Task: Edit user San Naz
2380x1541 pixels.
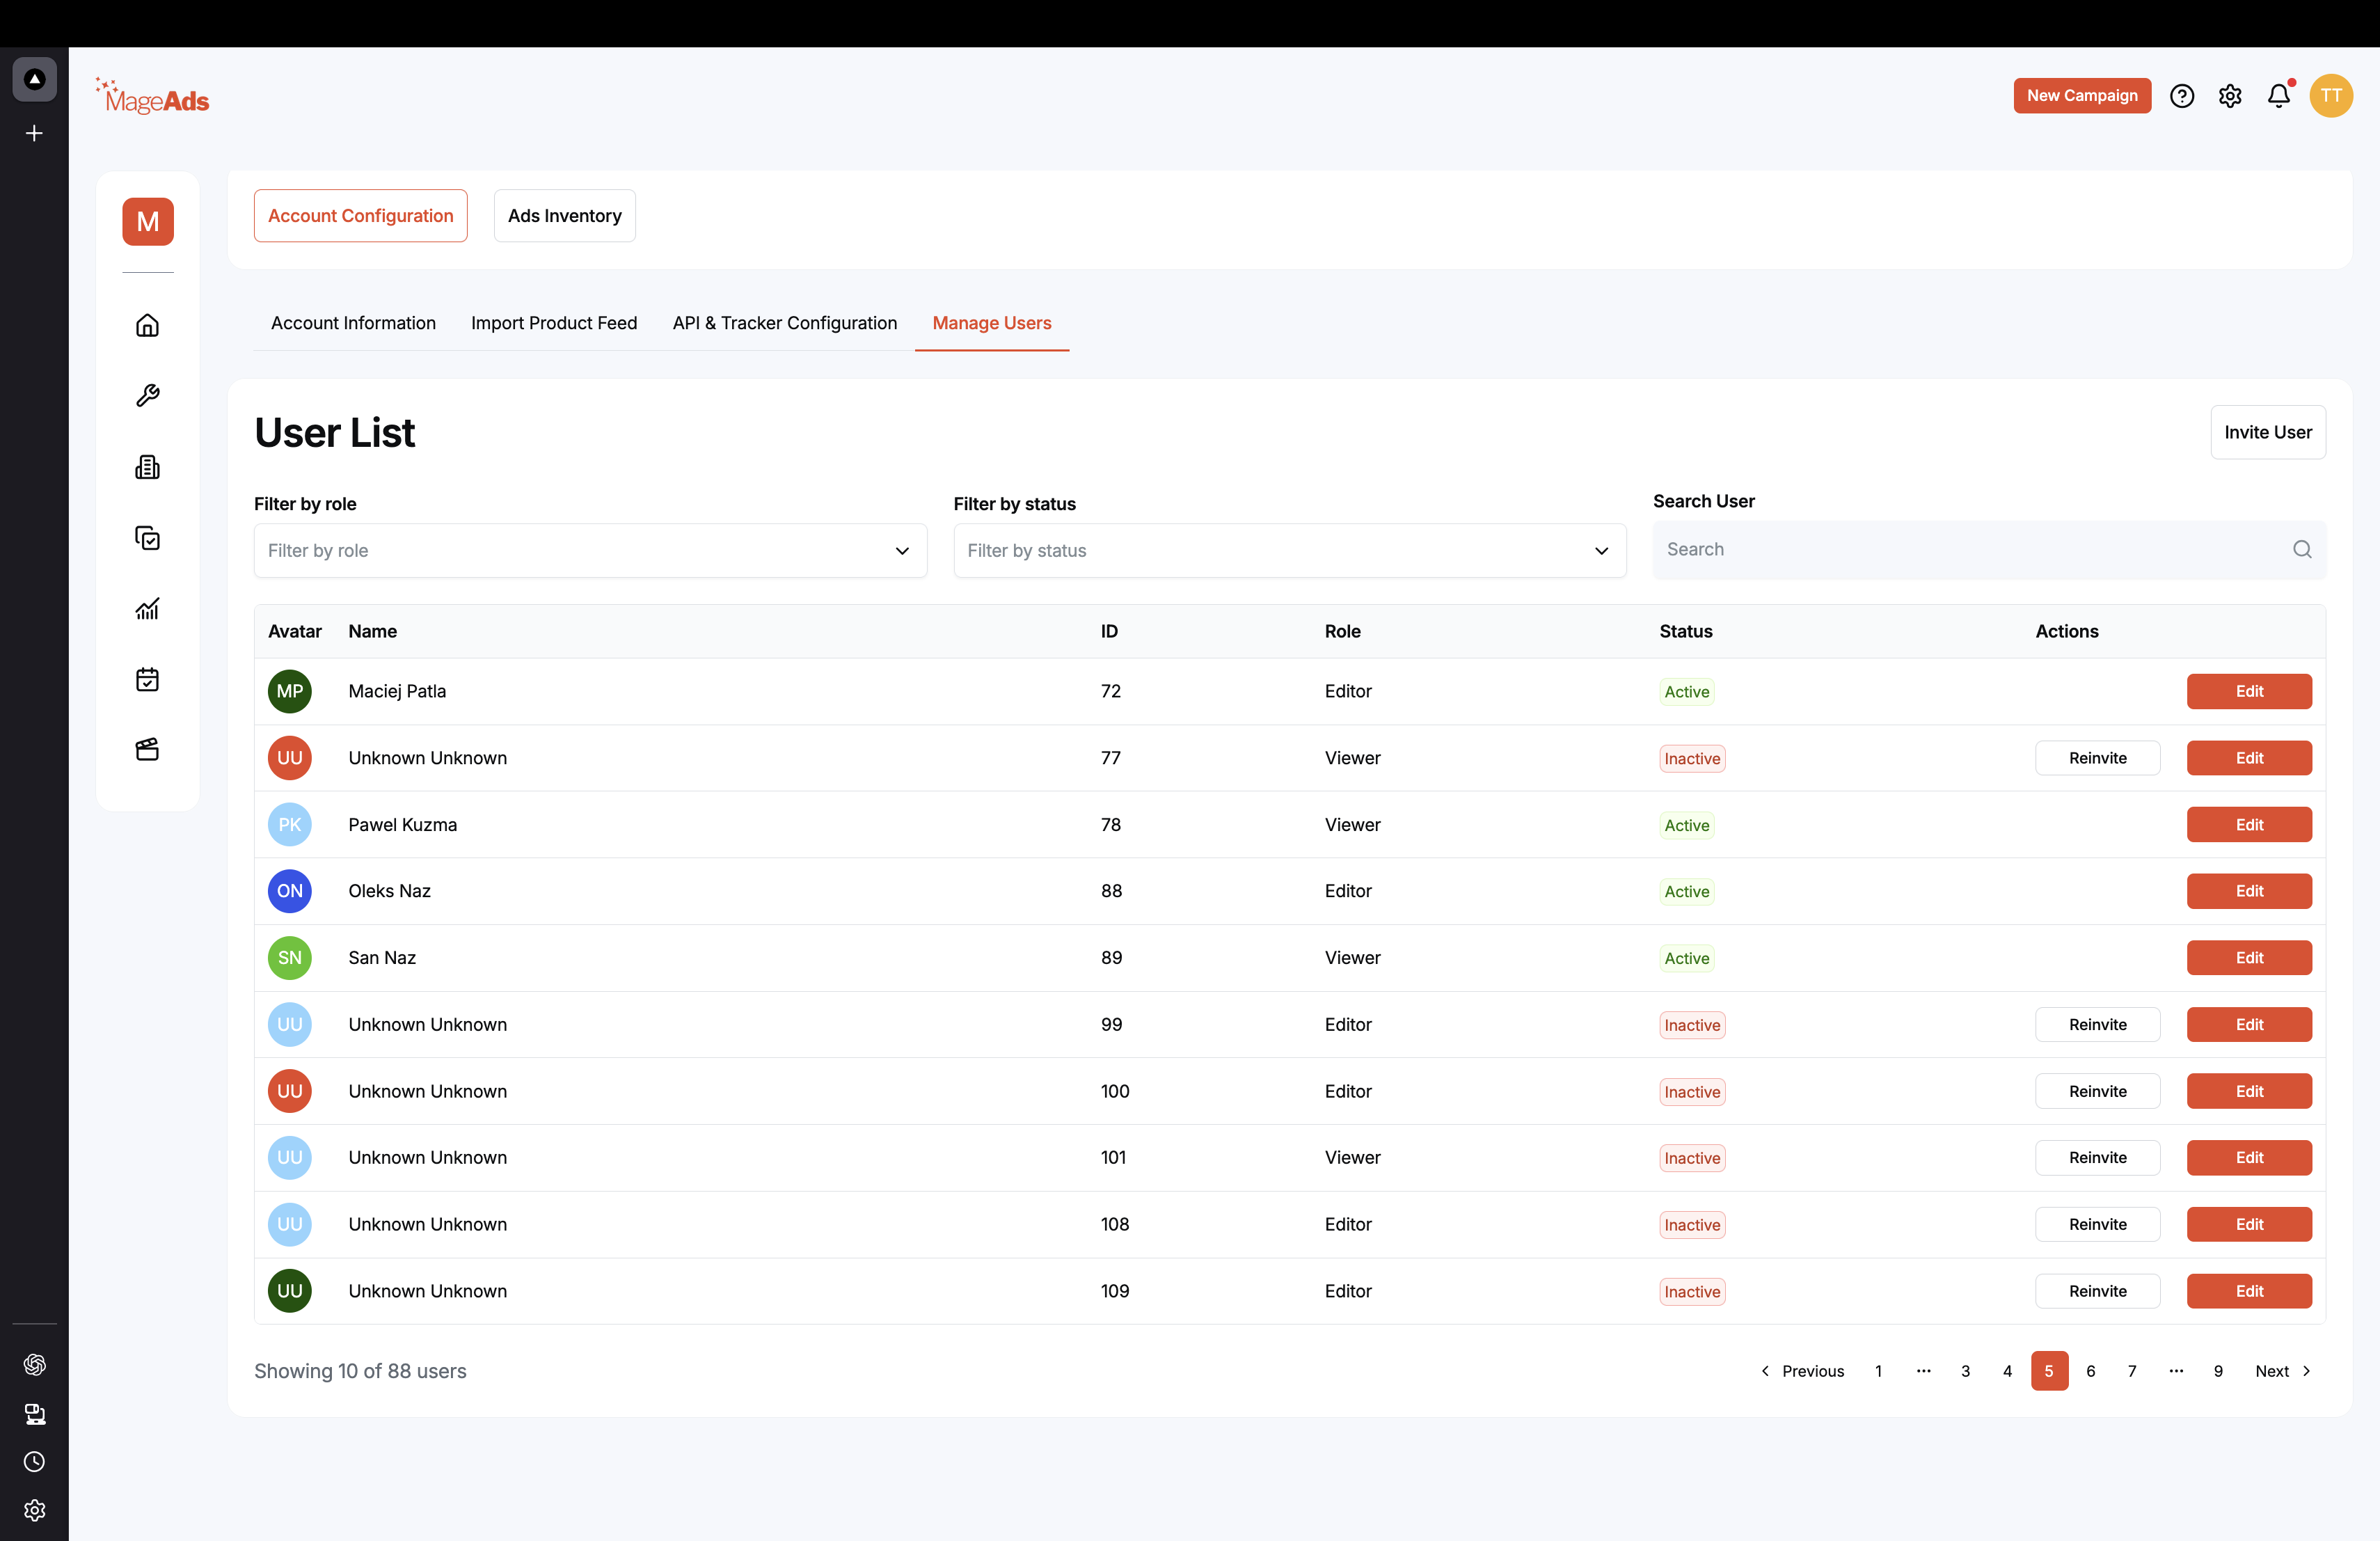Action: tap(2249, 958)
